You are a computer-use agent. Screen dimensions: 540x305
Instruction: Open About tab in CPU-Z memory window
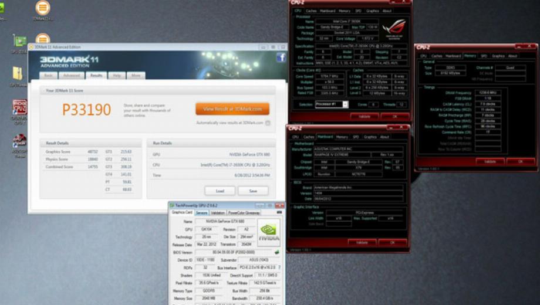[x=512, y=56]
